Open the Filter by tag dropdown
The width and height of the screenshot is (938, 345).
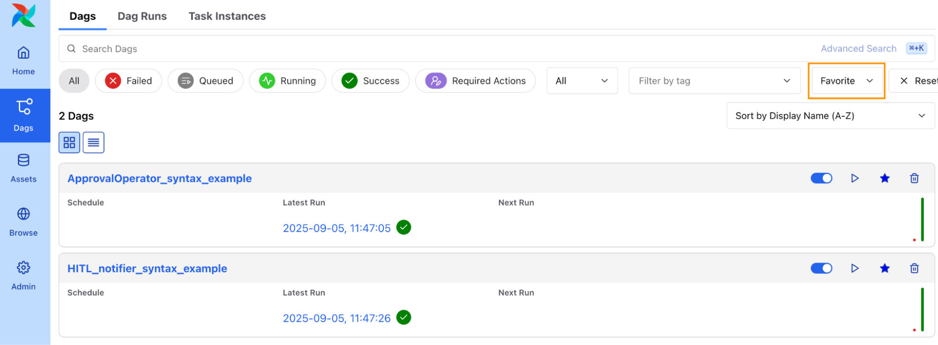714,81
